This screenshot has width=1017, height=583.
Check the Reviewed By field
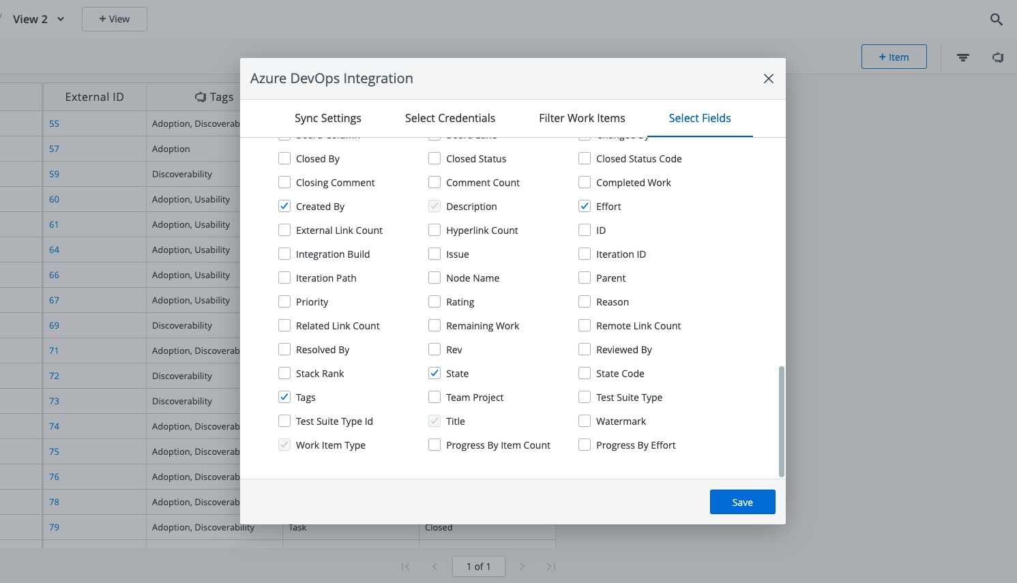click(585, 349)
